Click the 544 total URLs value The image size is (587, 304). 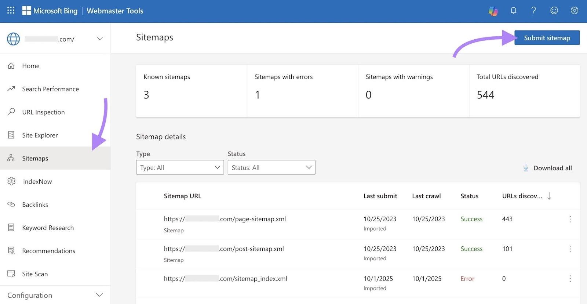485,95
